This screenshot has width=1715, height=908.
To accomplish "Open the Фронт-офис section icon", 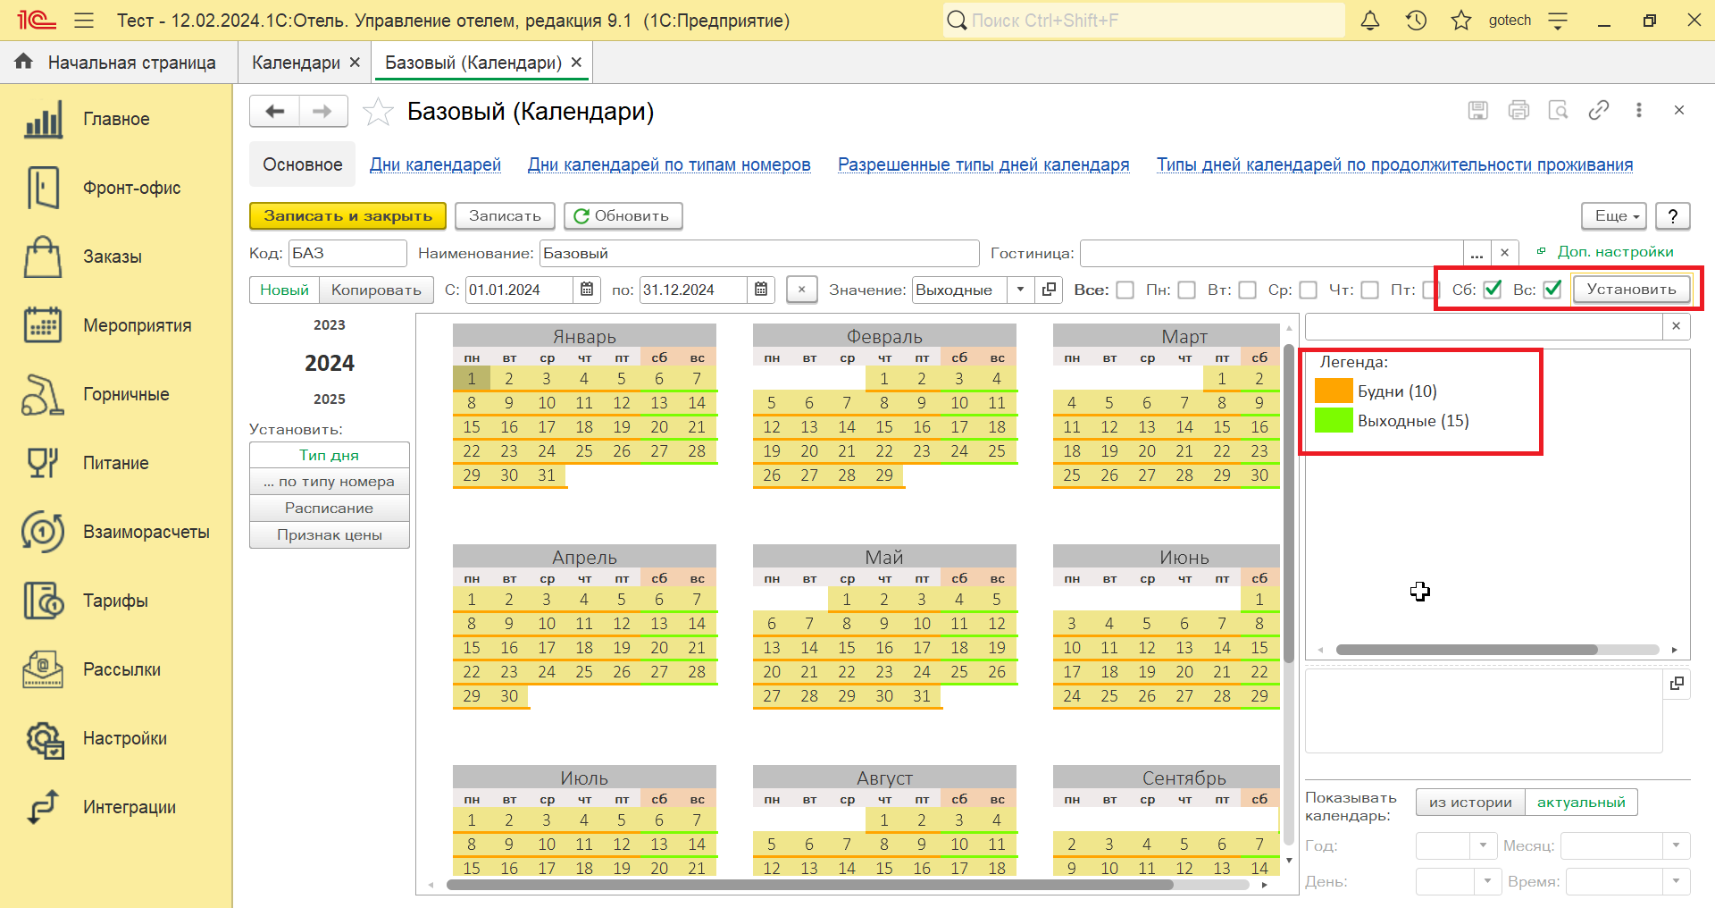I will [x=43, y=188].
